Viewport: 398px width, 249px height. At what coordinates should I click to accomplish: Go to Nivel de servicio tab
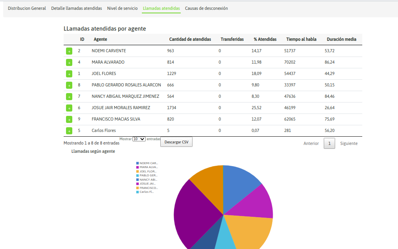tap(122, 8)
